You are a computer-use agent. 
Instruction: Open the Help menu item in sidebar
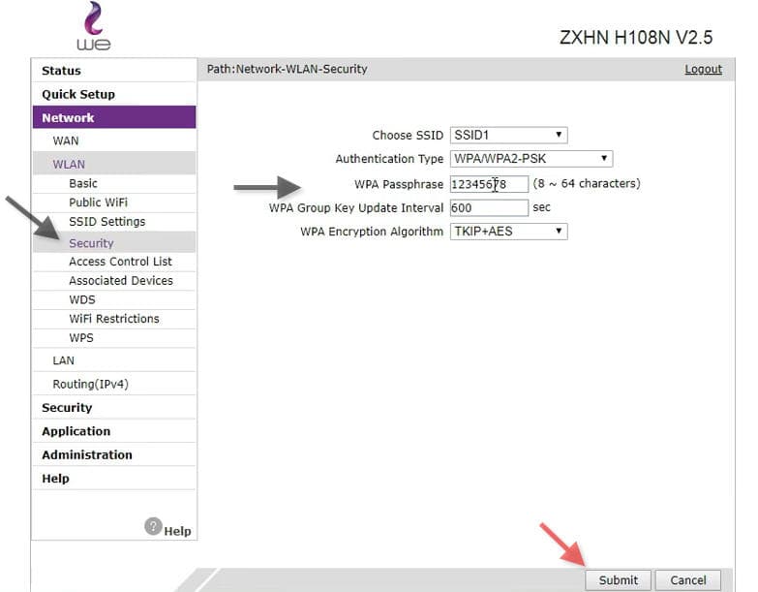[x=114, y=479]
